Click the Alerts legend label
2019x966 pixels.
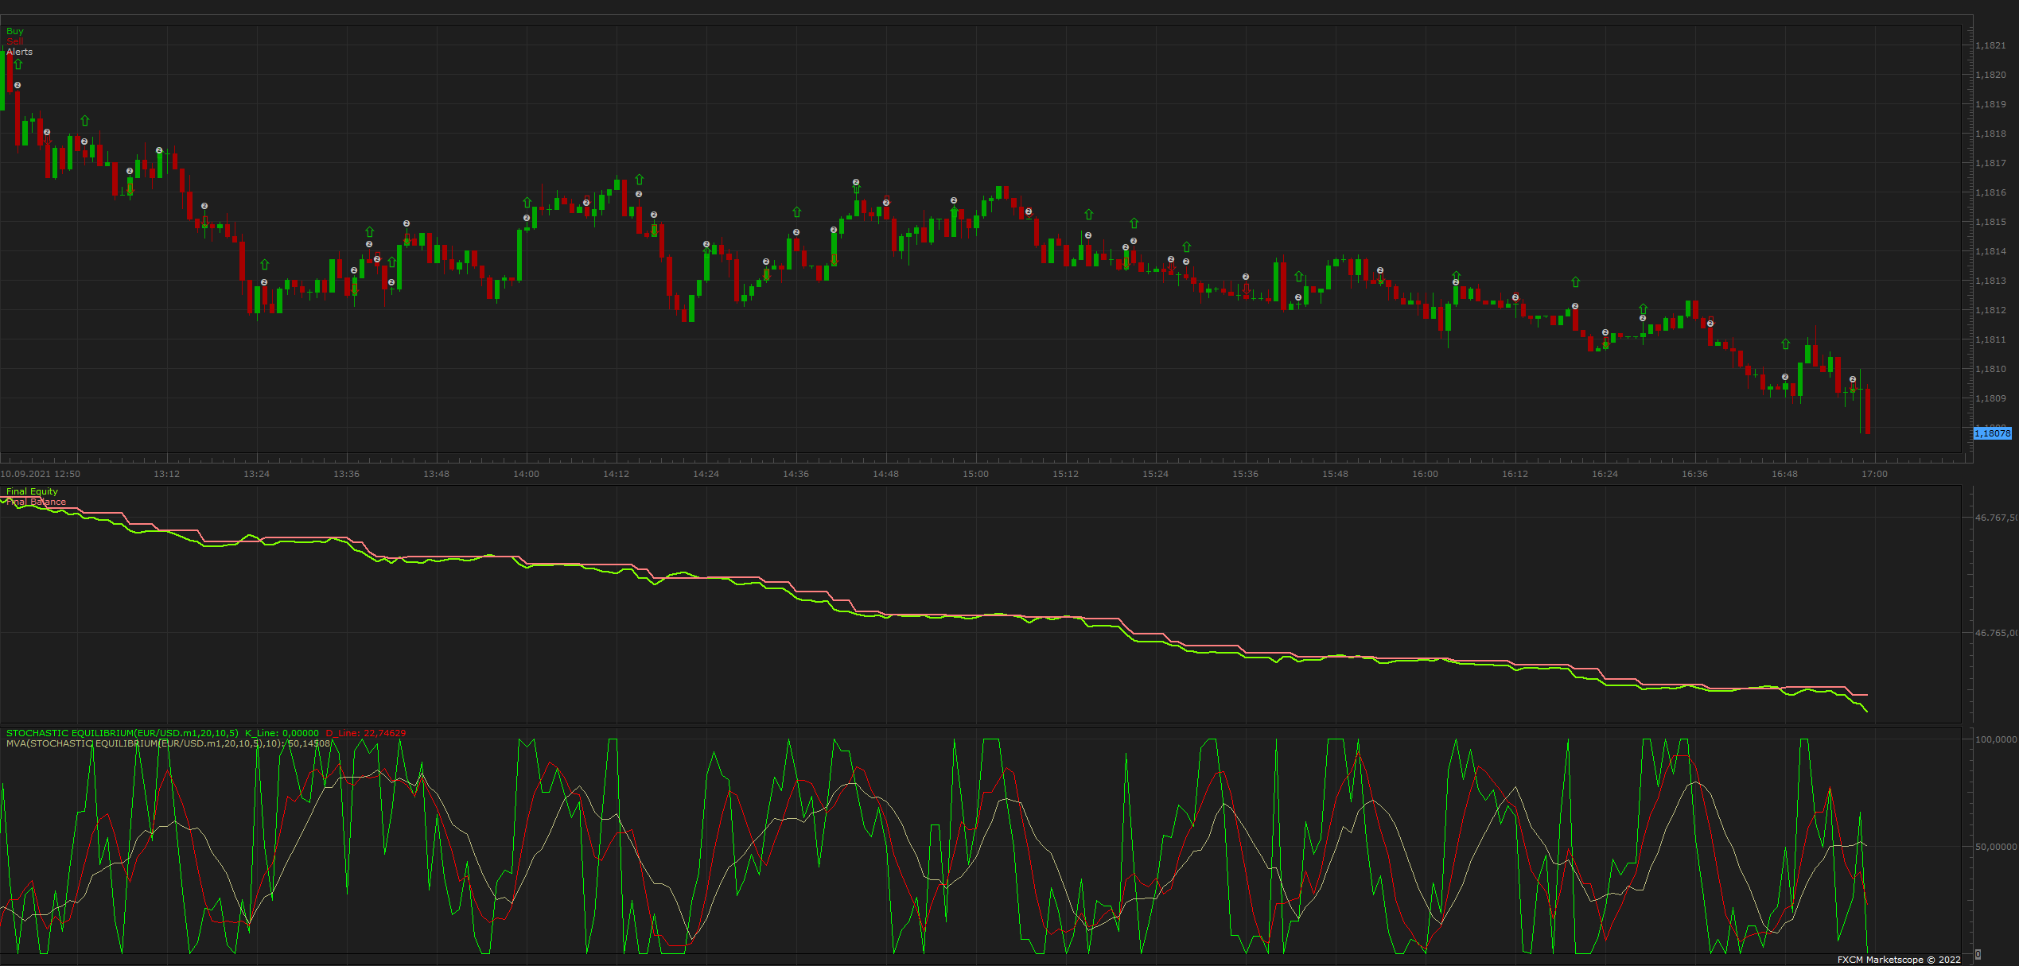[x=20, y=52]
